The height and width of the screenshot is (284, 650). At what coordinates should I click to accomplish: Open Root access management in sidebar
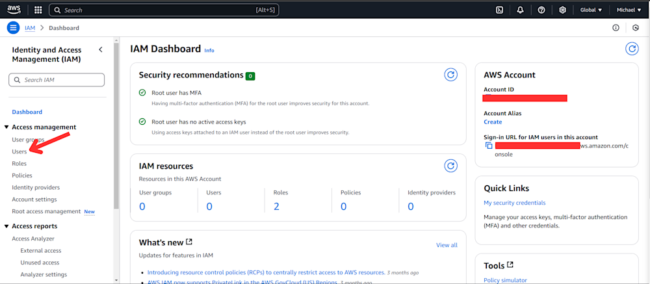click(46, 211)
